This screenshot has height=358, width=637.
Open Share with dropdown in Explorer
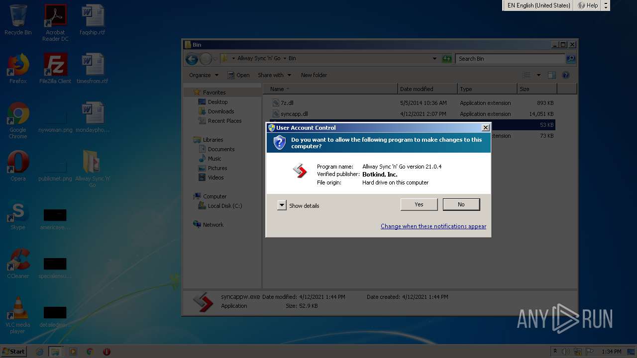(274, 75)
